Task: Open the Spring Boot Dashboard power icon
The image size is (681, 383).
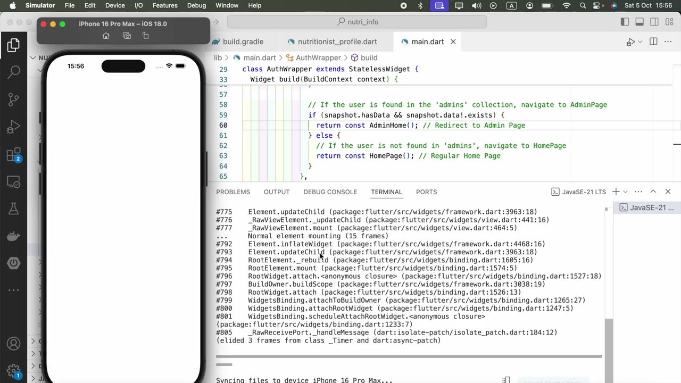Action: tap(14, 263)
